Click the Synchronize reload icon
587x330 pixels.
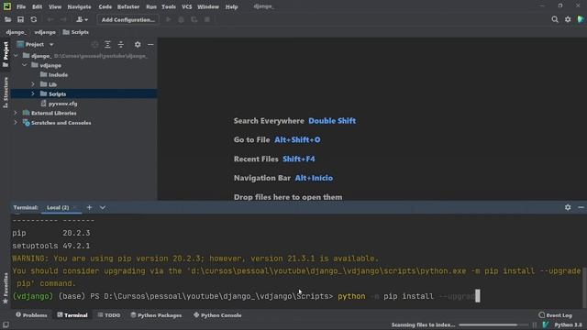pos(34,19)
